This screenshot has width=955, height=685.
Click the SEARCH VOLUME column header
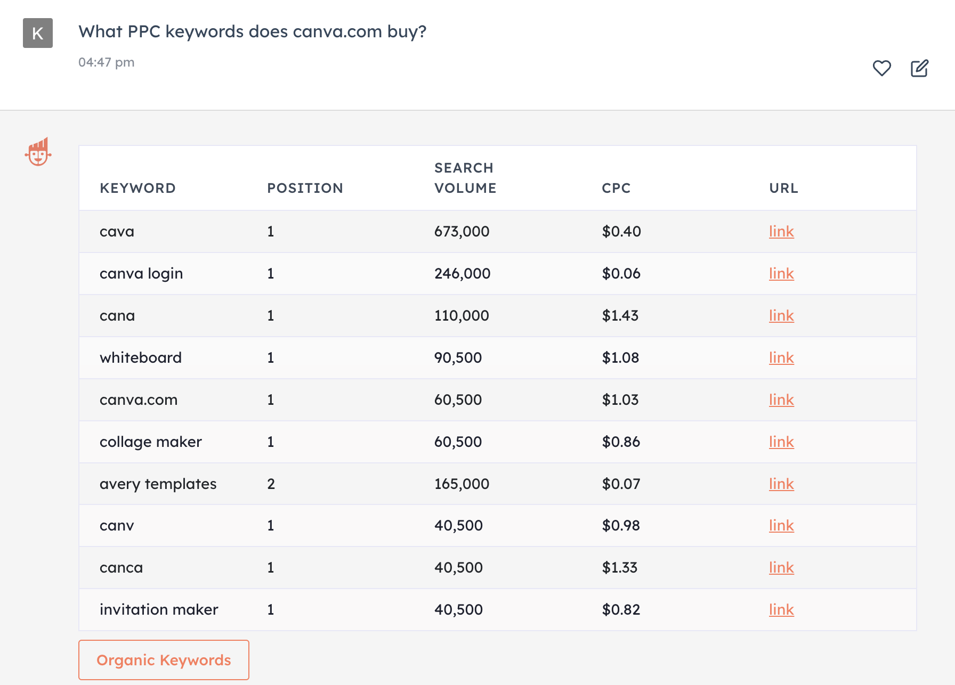465,178
